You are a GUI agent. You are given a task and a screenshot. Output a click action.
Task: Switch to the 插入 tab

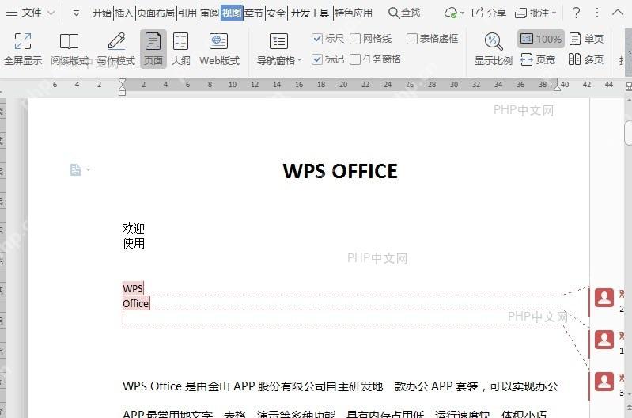(123, 13)
